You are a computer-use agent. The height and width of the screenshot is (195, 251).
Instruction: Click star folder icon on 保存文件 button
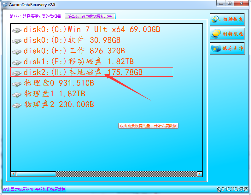(x=216, y=48)
